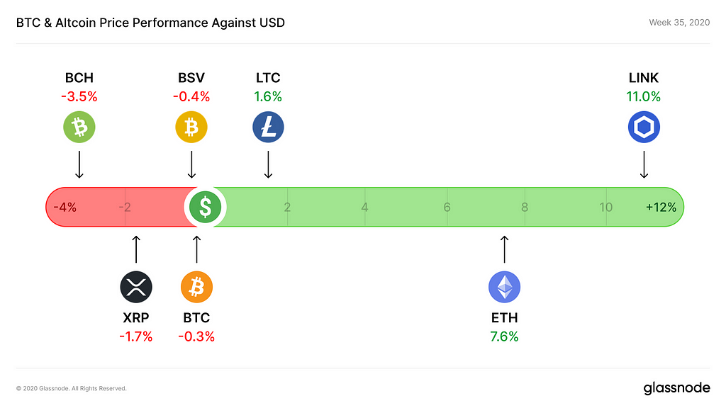This screenshot has width=726, height=408.
Task: Click the +12% label on green bar
Action: [661, 208]
